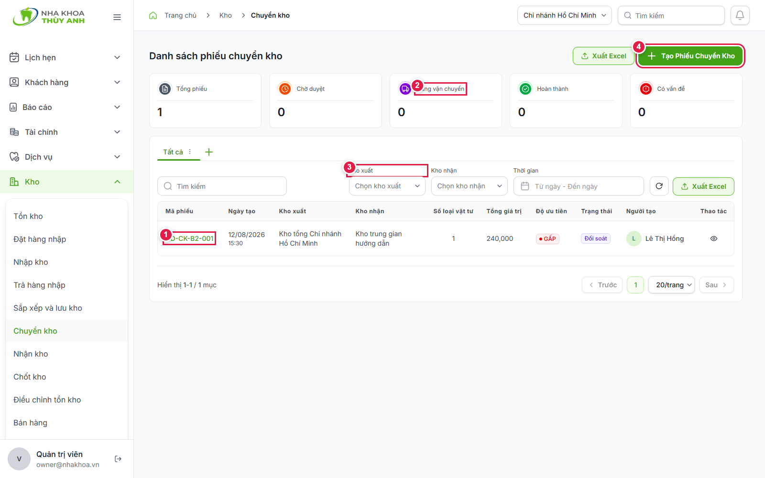
Task: Click the Hoàn thành check icon
Action: pos(525,89)
